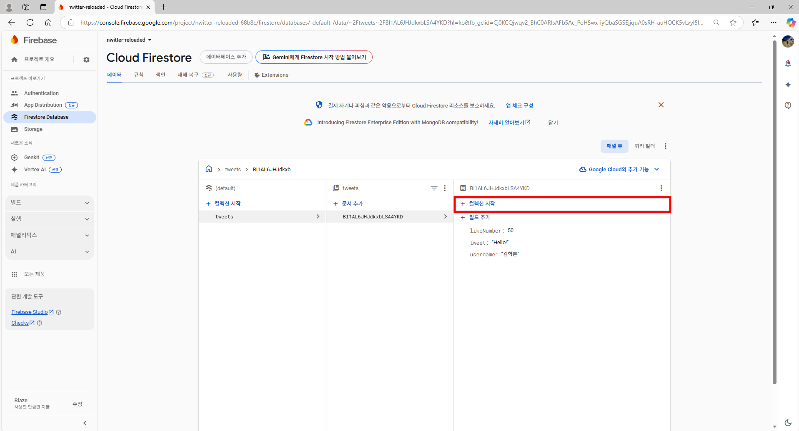
Task: Open the home icon in breadcrumb
Action: (209, 169)
